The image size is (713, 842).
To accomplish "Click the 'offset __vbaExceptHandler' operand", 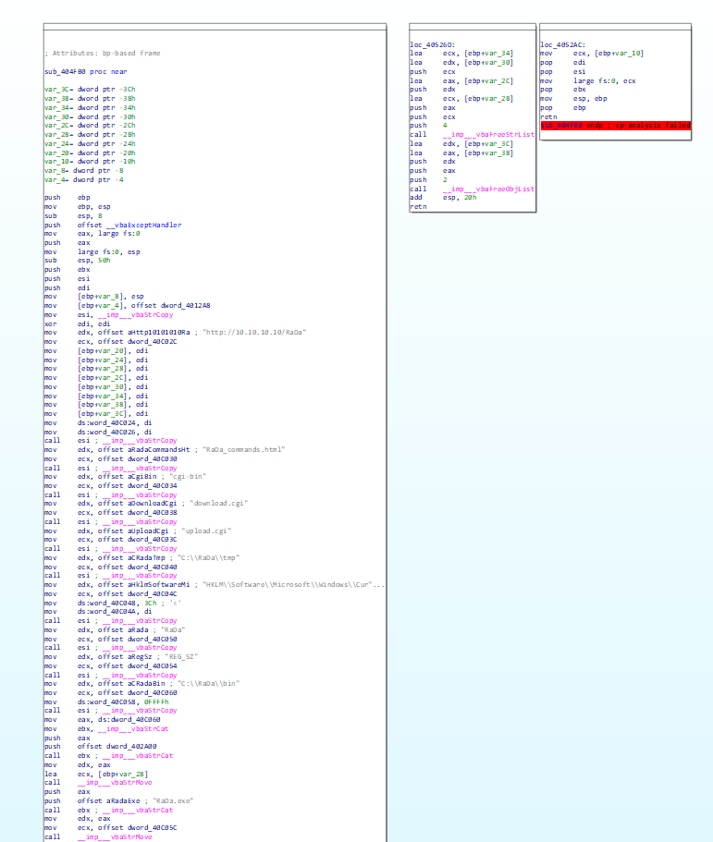I will click(129, 225).
